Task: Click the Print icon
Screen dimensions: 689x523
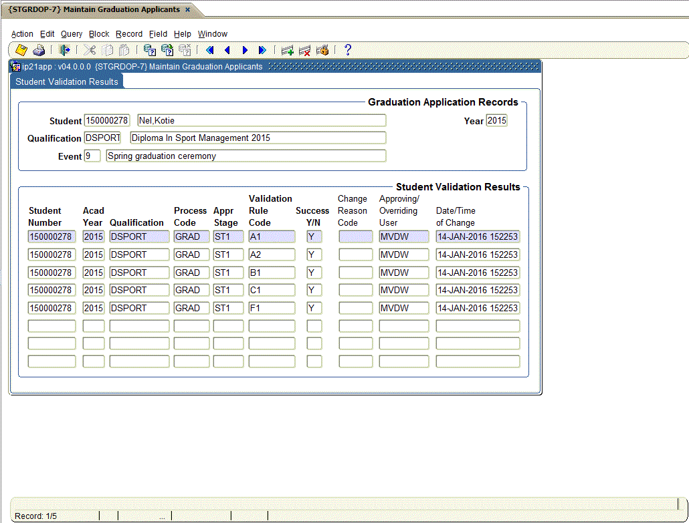Action: pyautogui.click(x=39, y=50)
